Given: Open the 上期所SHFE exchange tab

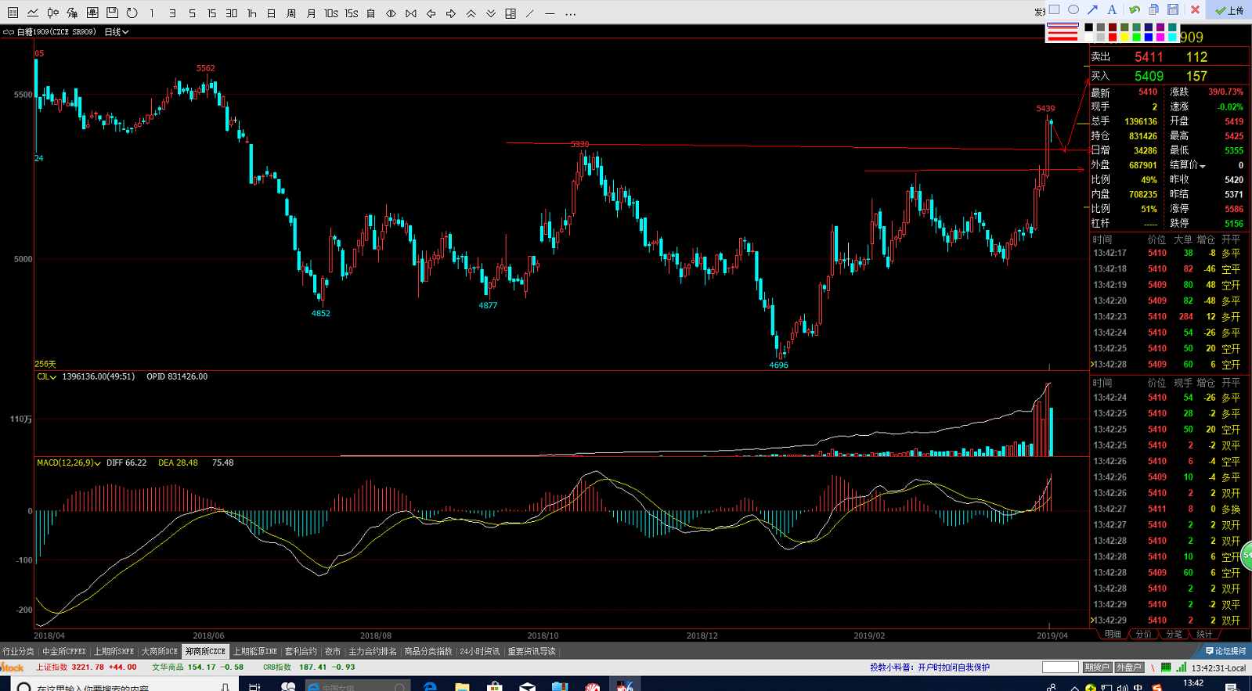Looking at the screenshot, I should 114,652.
